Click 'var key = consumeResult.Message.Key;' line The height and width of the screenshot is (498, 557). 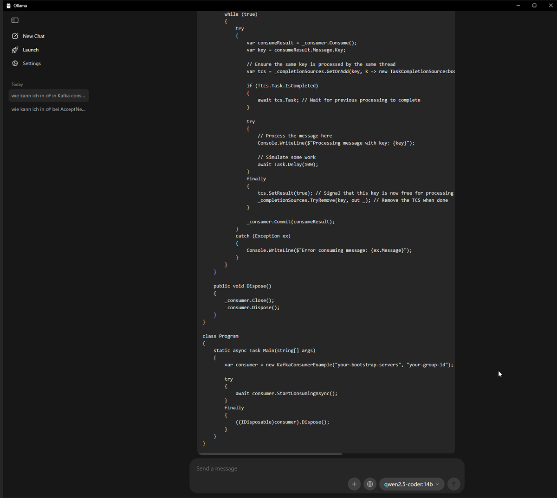[296, 50]
